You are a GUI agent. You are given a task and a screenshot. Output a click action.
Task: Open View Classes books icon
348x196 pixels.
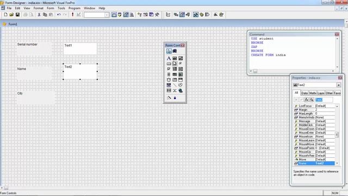[x=175, y=51]
